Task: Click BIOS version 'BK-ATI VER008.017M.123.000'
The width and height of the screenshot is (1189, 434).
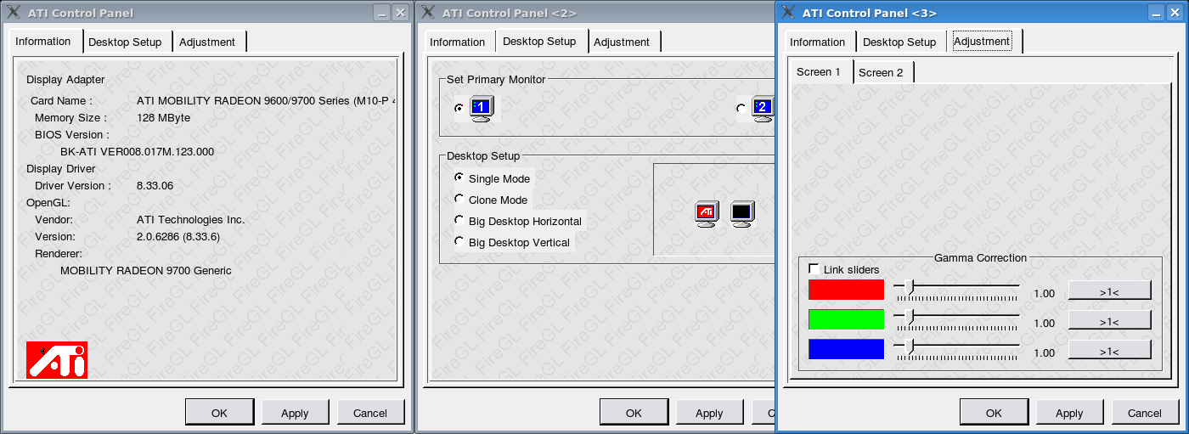Action: click(x=137, y=151)
